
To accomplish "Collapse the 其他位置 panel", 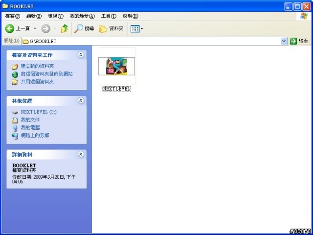I will (x=81, y=100).
